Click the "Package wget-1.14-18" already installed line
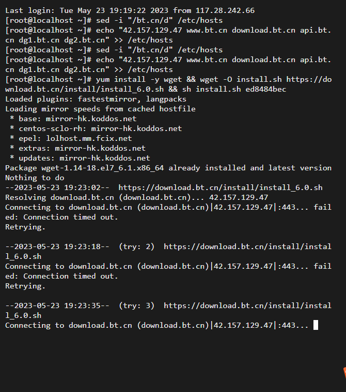Image resolution: width=346 pixels, height=392 pixels. click(x=168, y=168)
